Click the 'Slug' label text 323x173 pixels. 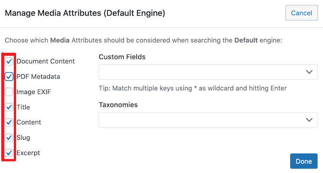(23, 137)
